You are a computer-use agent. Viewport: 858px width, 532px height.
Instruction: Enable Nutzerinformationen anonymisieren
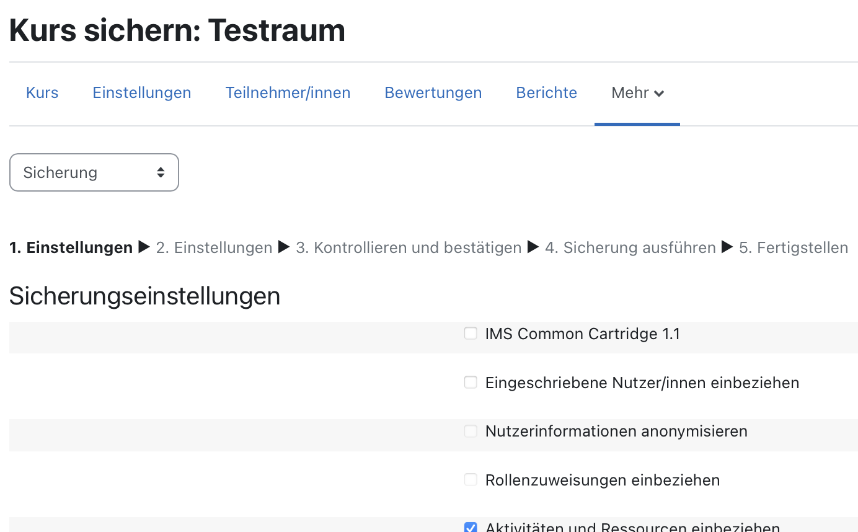click(471, 431)
